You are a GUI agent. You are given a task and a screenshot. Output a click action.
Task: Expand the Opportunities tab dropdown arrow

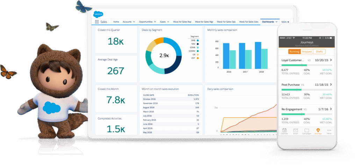coord(155,22)
